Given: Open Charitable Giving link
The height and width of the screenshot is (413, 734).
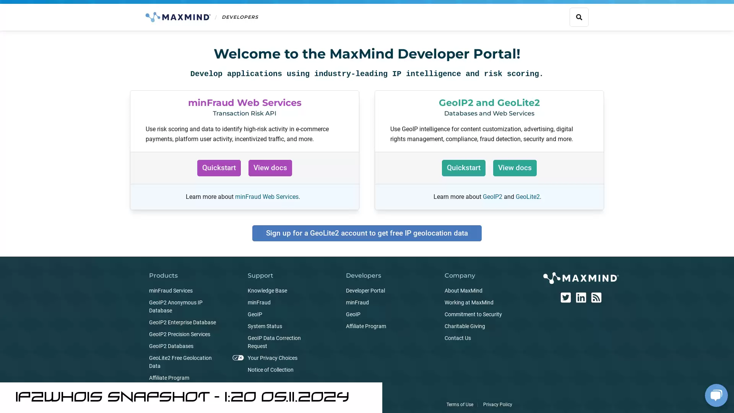Looking at the screenshot, I should point(464,326).
